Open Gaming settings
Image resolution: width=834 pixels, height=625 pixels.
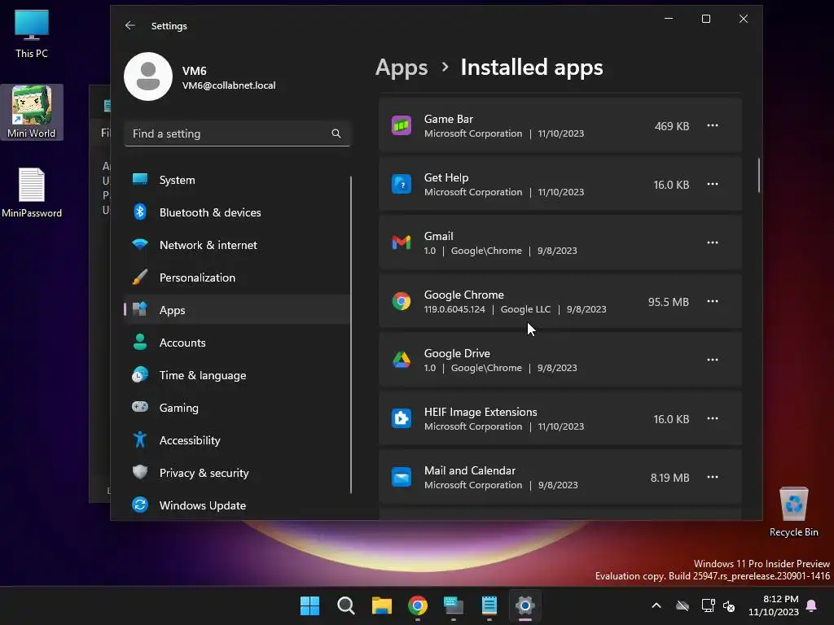[237, 408]
